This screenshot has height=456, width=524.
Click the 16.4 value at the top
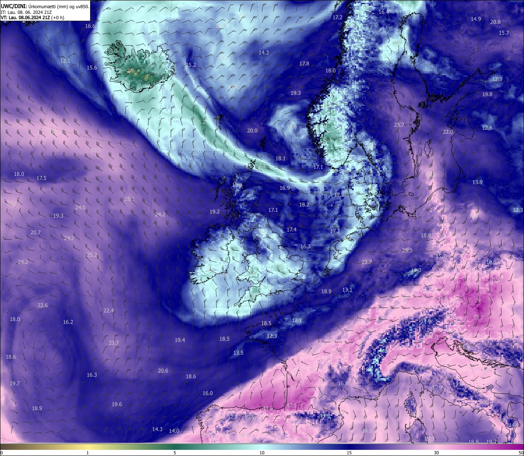(384, 12)
